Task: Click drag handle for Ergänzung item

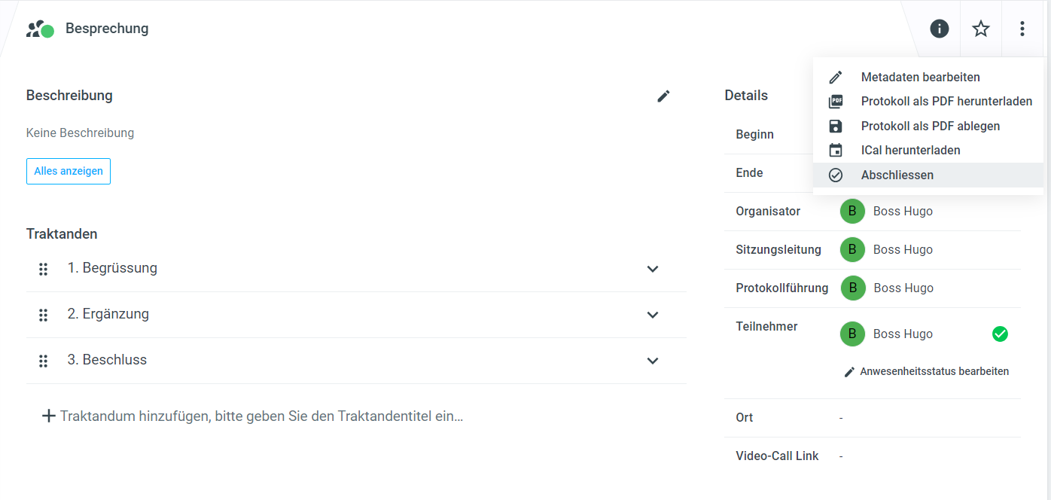Action: point(44,315)
